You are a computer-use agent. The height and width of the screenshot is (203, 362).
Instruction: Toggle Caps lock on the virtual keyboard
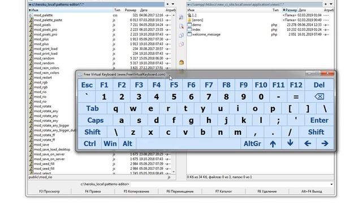point(95,120)
